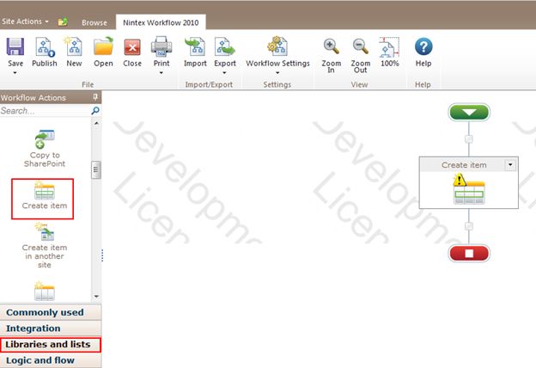Click the green workflow start node

point(469,113)
